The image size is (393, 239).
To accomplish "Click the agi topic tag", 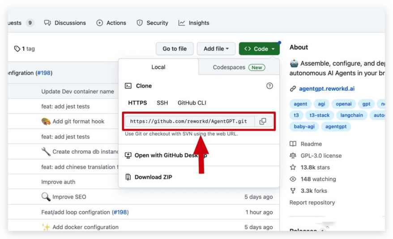I will pyautogui.click(x=321, y=104).
